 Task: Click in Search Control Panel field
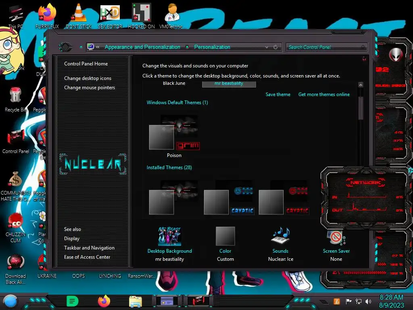[x=327, y=47]
